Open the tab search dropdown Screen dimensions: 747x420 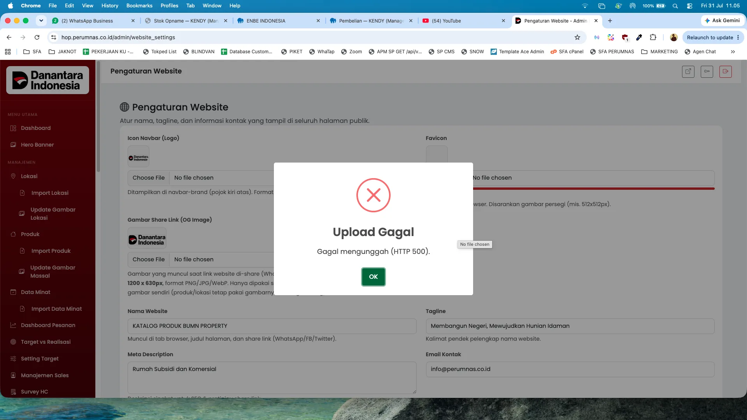(41, 21)
